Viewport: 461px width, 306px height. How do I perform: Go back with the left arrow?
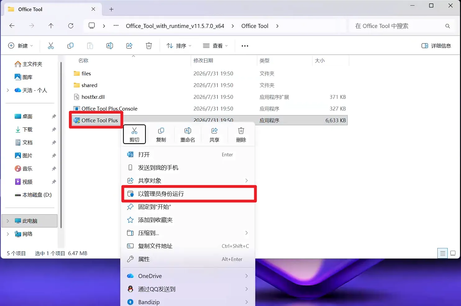pyautogui.click(x=12, y=26)
